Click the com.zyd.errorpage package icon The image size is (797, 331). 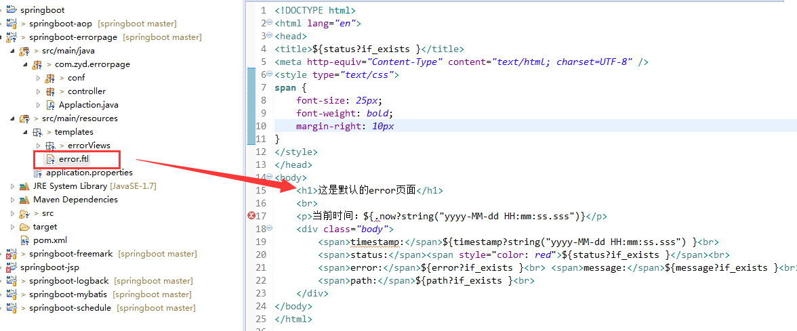37,64
